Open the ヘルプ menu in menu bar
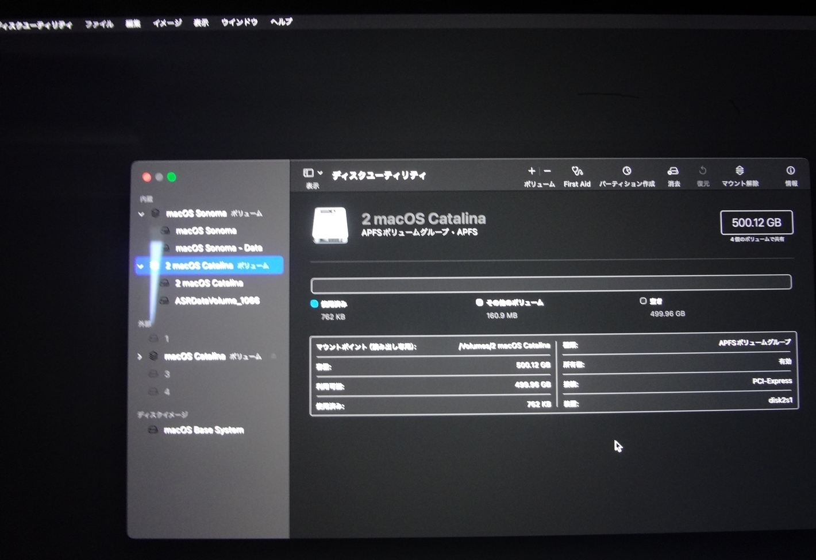The image size is (816, 560). click(281, 22)
